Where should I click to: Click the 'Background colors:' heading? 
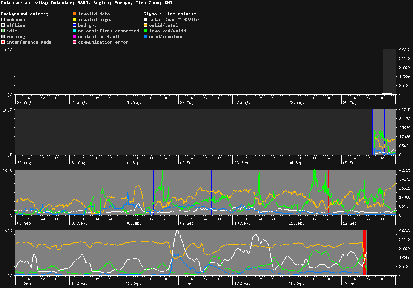pyautogui.click(x=25, y=14)
